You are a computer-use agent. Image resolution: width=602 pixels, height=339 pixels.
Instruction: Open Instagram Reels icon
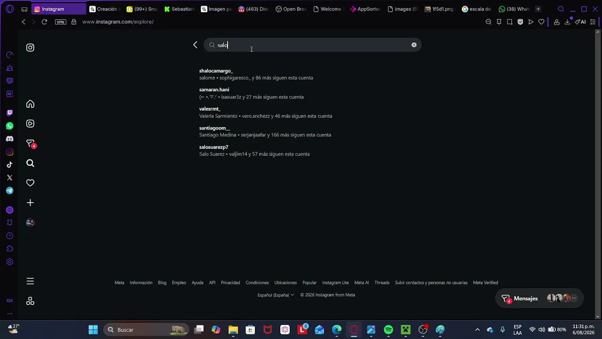click(30, 124)
